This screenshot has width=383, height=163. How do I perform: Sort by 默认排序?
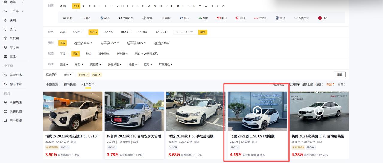tap(294, 85)
